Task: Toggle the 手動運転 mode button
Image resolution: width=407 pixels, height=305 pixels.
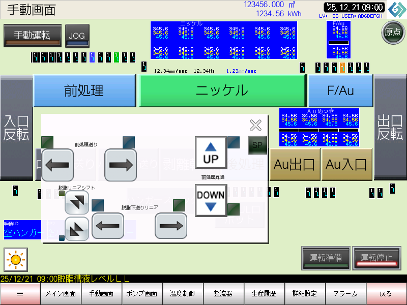Action: 32,36
